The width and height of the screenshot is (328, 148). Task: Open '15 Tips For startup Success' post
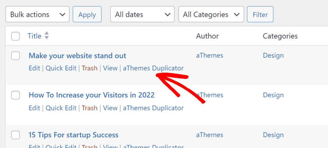pyautogui.click(x=74, y=135)
